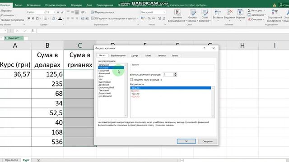
Task: Toggle 'Розділяти групи розрядів' checkbox
Action: tap(131, 80)
